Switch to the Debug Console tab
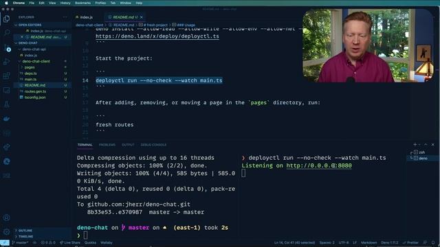The height and width of the screenshot is (247, 440). click(153, 145)
